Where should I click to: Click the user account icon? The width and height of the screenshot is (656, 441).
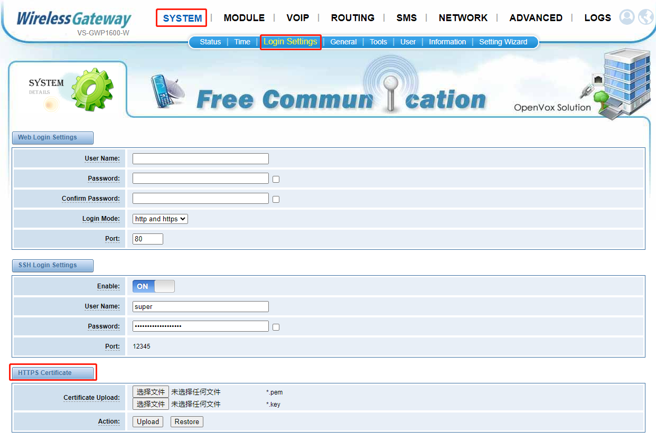pyautogui.click(x=627, y=17)
